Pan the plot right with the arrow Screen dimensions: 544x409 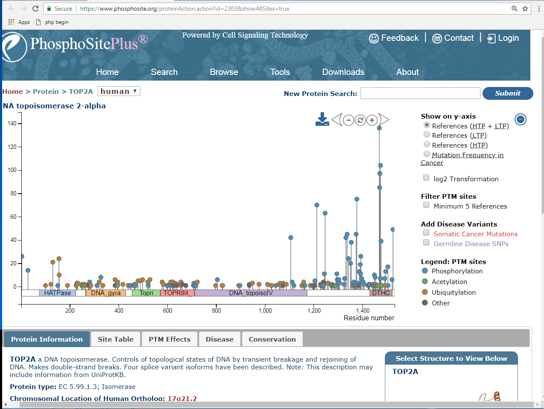pos(384,120)
